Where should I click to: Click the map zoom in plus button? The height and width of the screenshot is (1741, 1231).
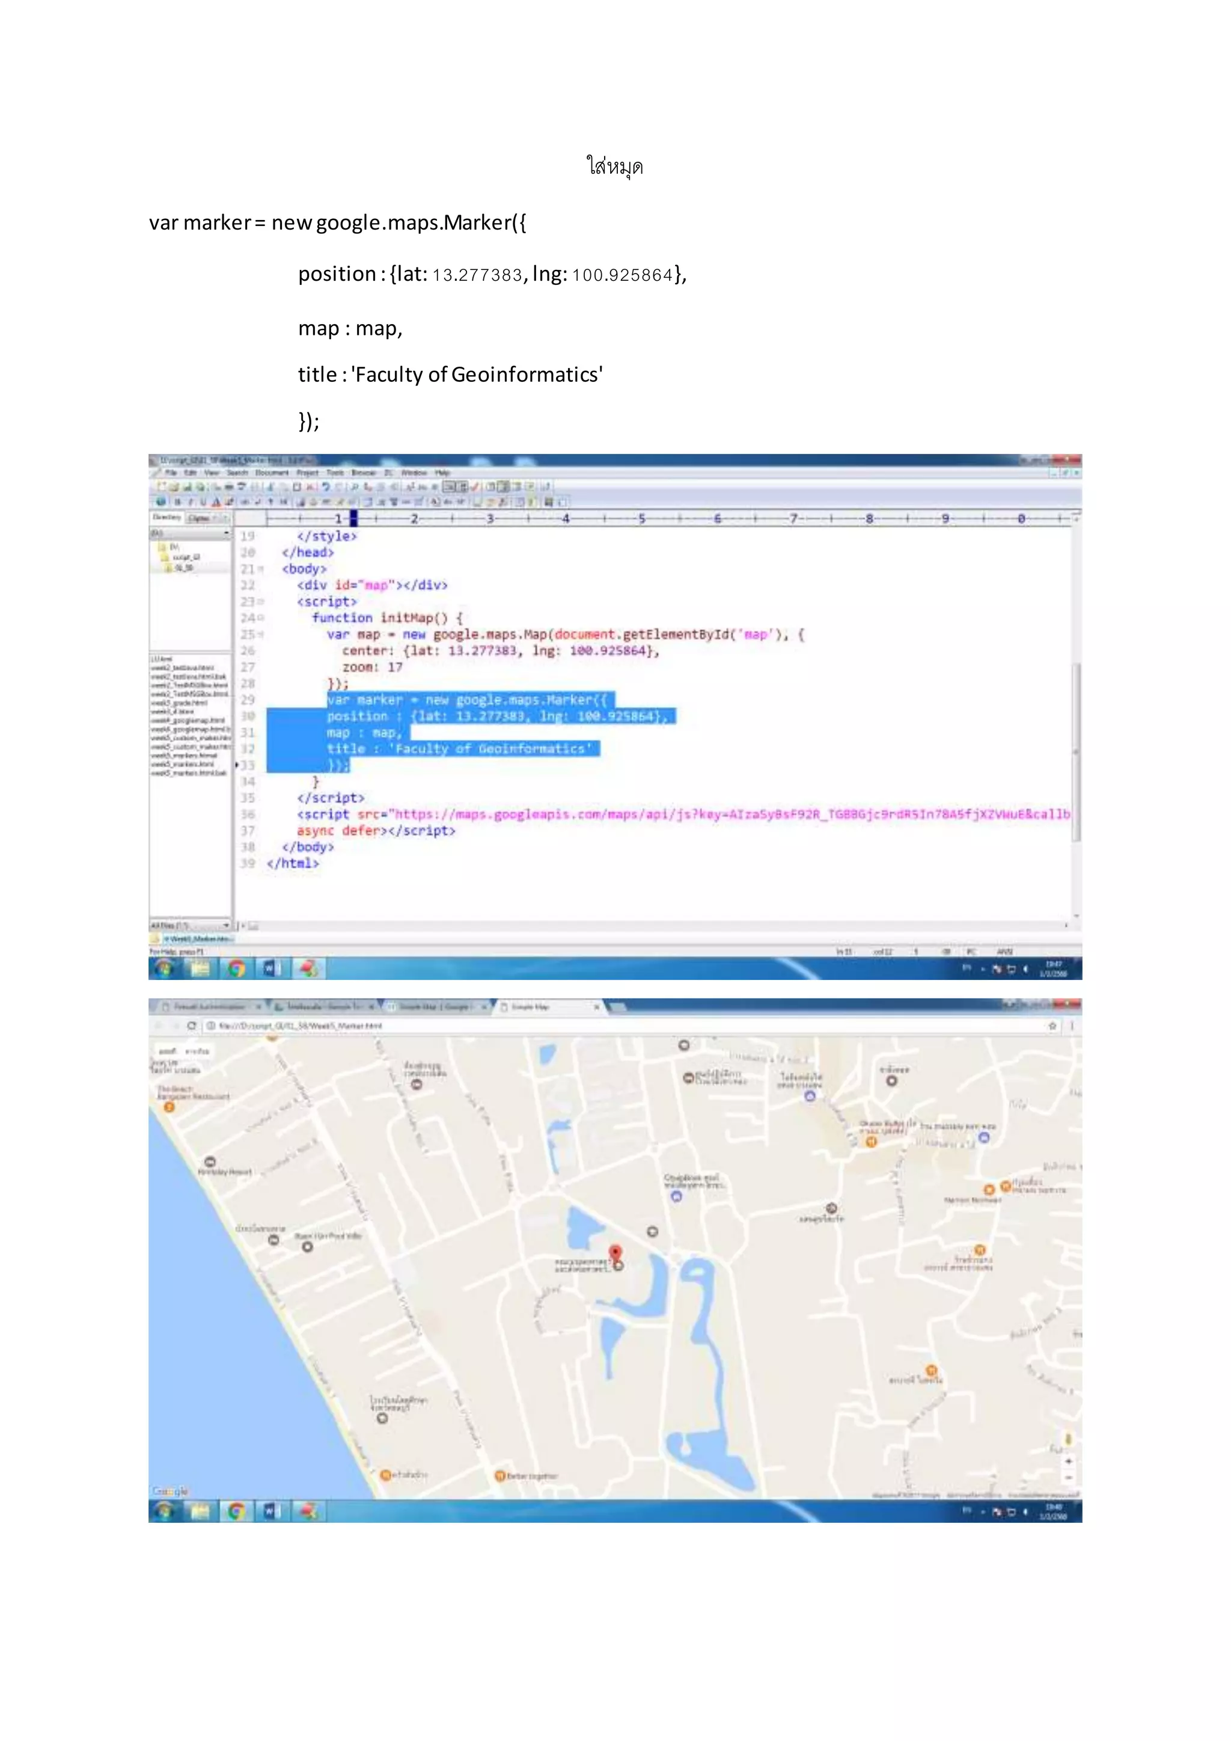pyautogui.click(x=1069, y=1460)
